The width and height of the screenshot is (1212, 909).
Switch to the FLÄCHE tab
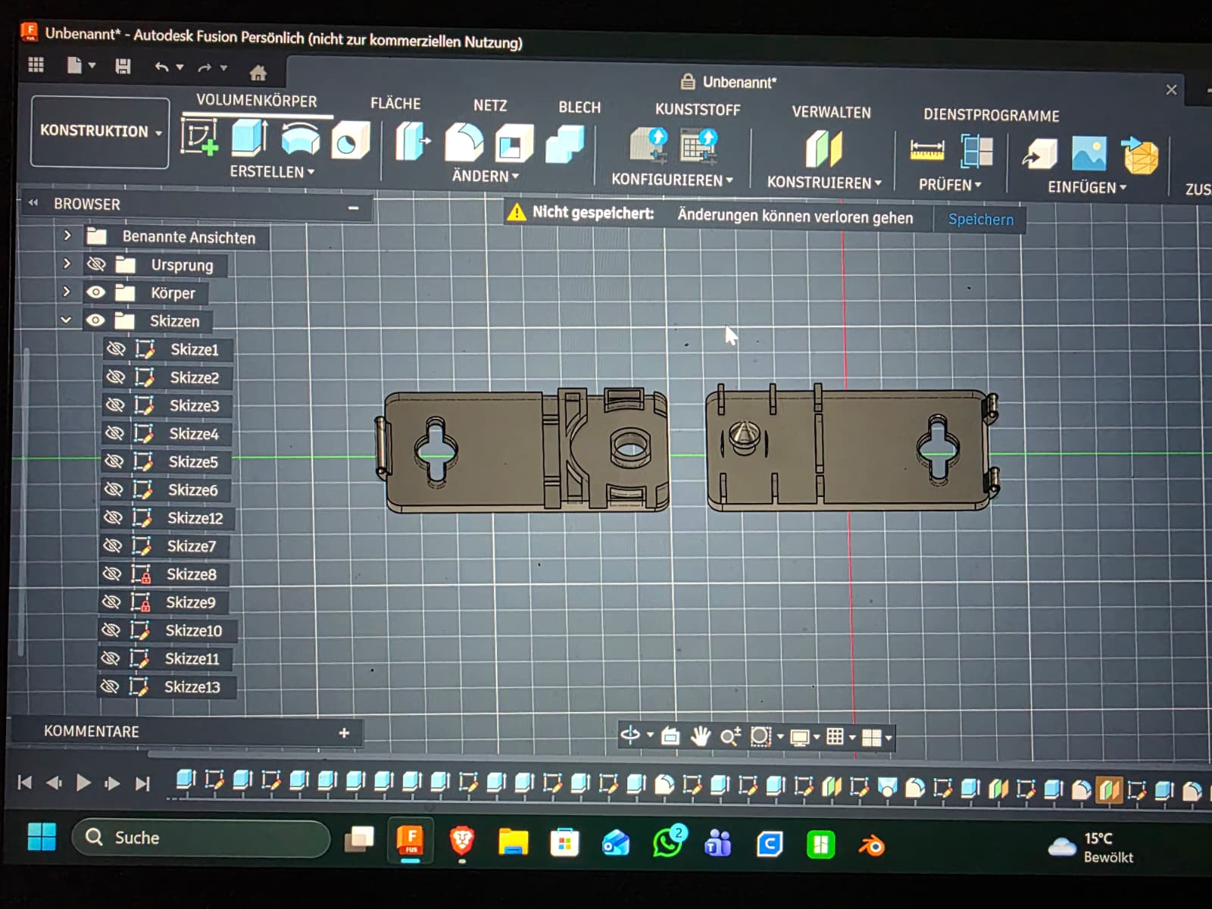395,104
